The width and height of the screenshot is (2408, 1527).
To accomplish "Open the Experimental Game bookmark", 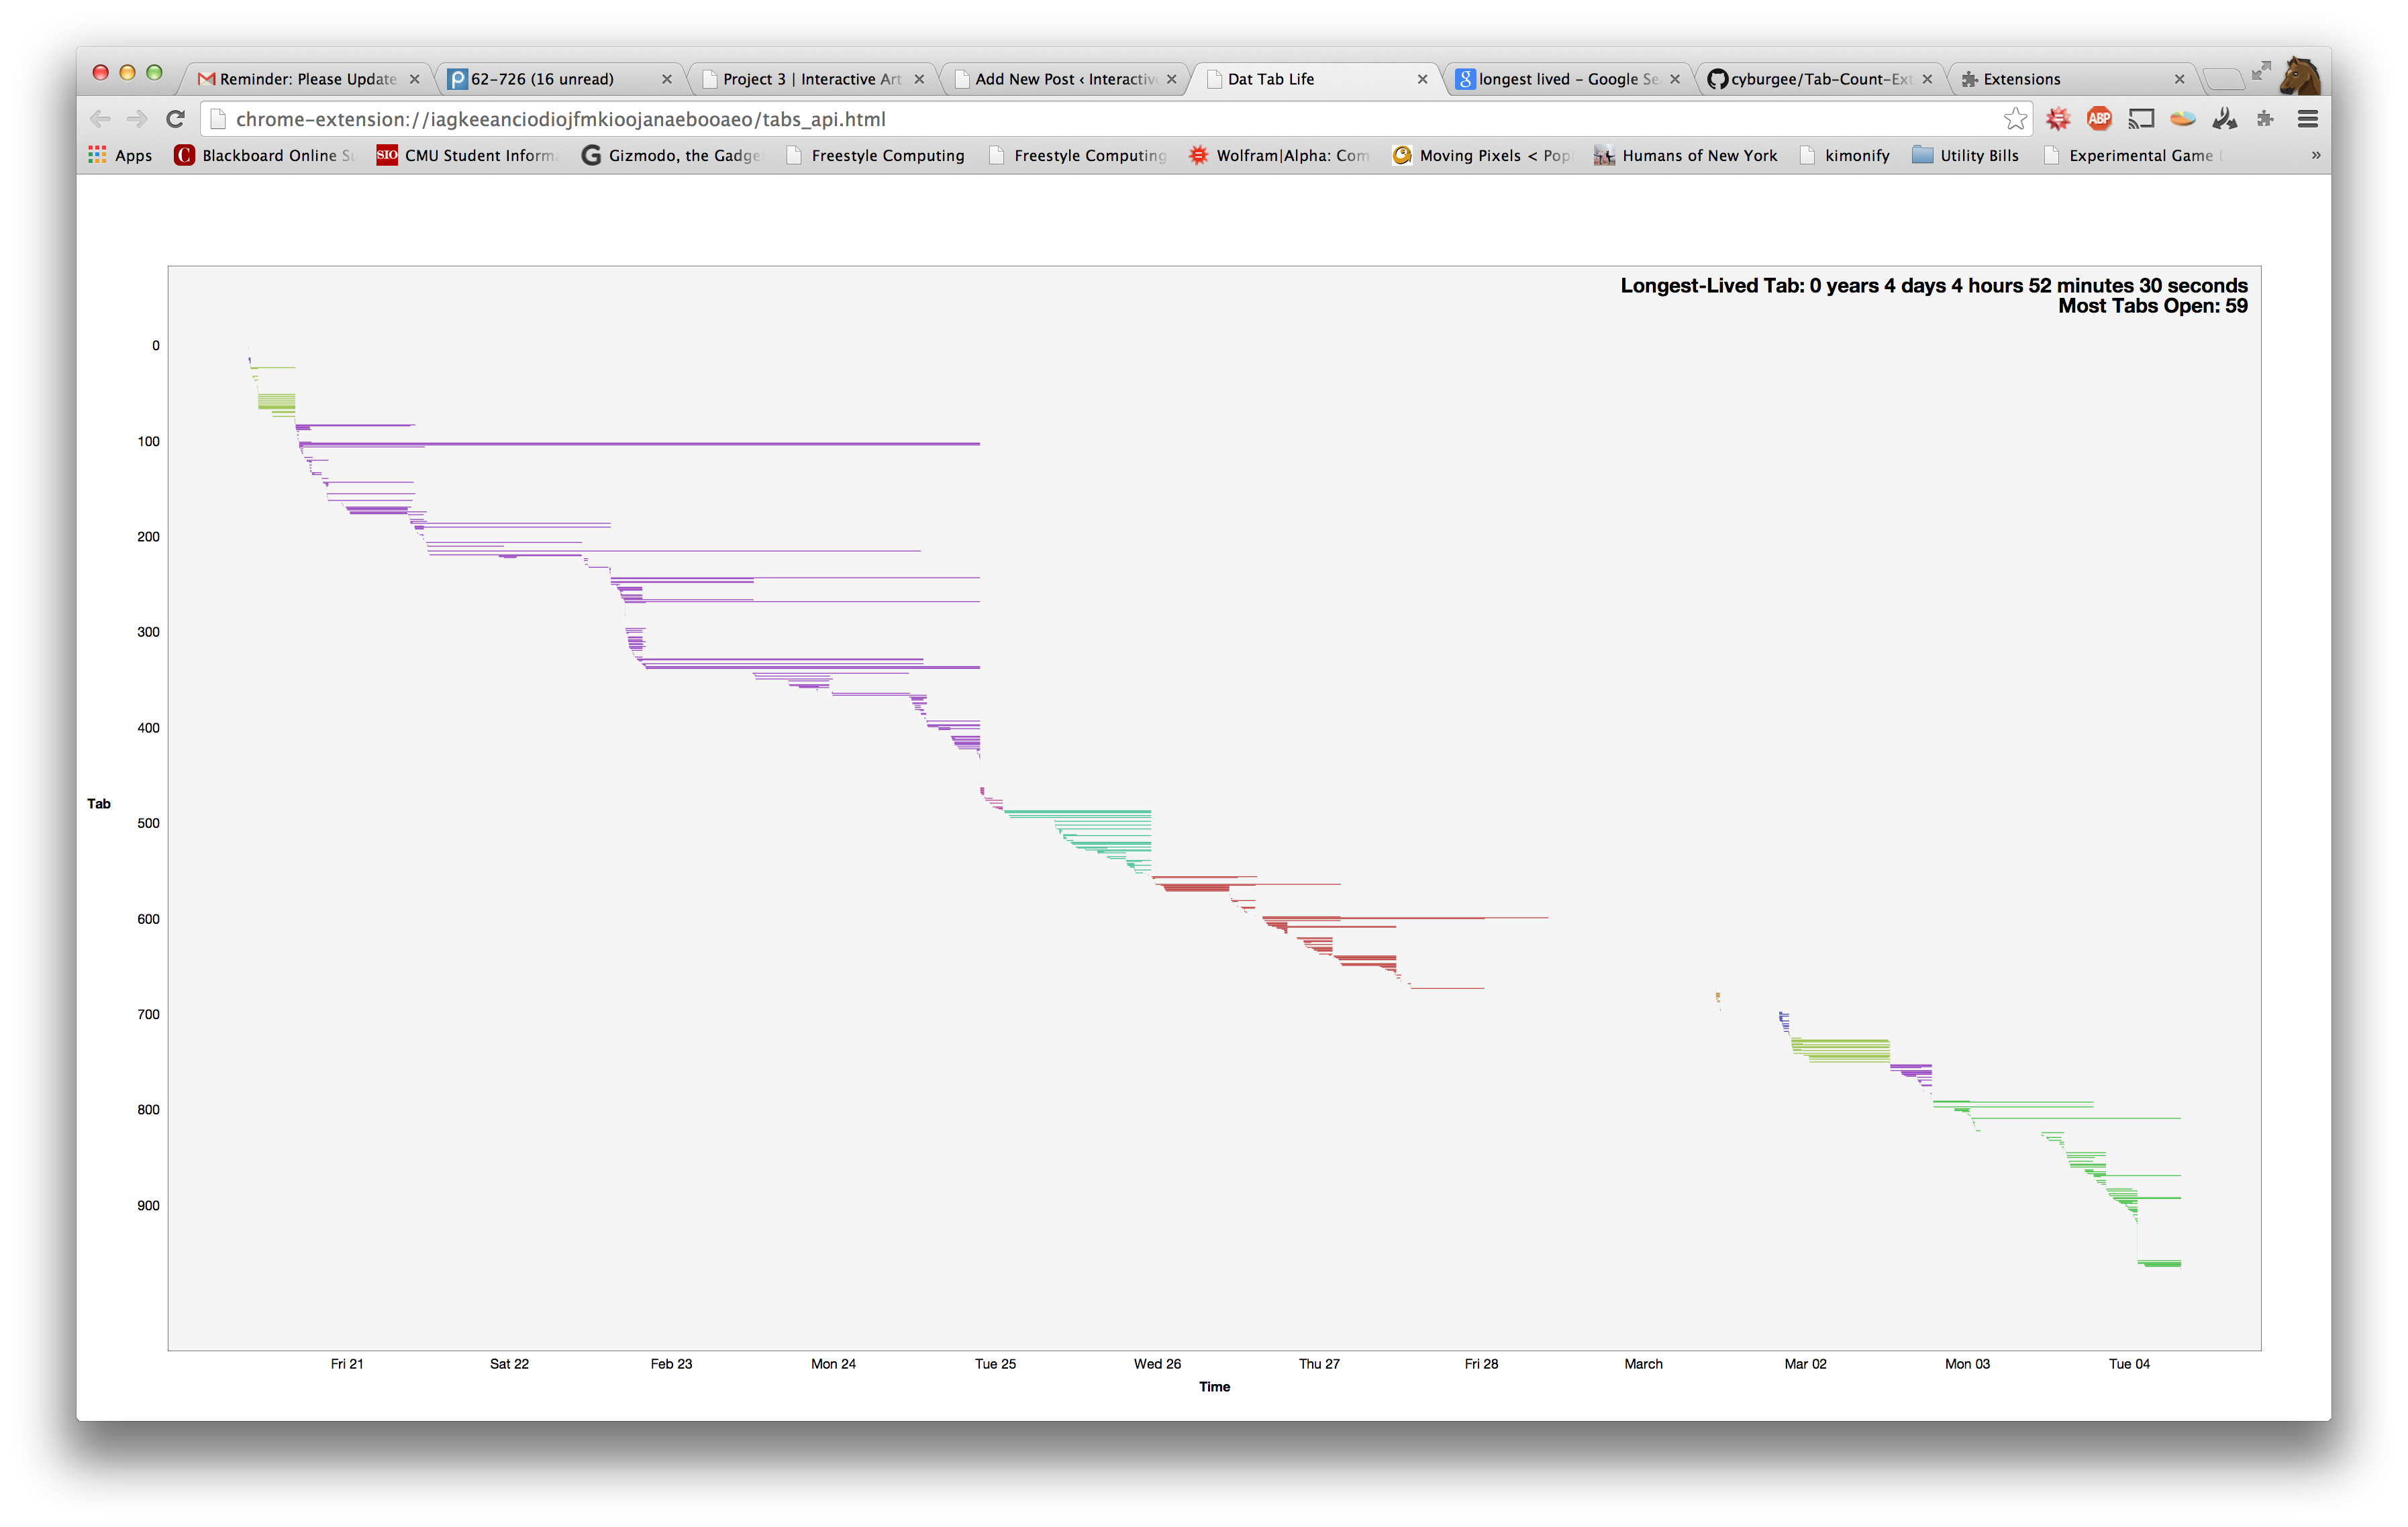I will [x=2133, y=155].
